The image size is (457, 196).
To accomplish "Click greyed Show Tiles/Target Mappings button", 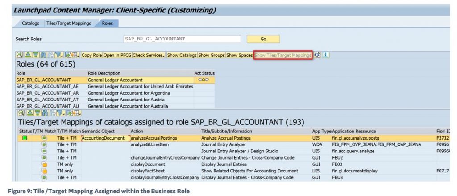I will pyautogui.click(x=283, y=55).
